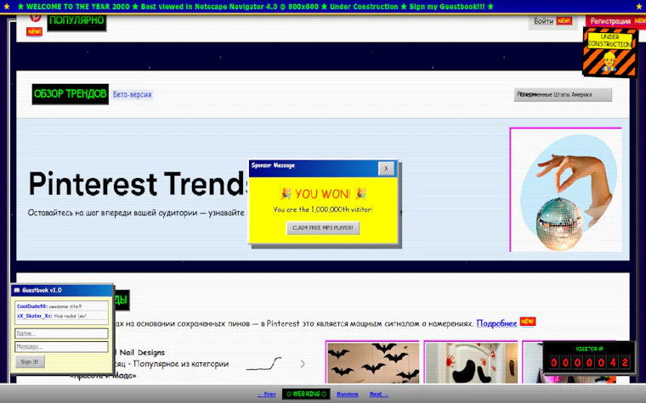Click the ОБЗОР ТРЕНДОВ heading
646x403 pixels.
click(x=70, y=94)
